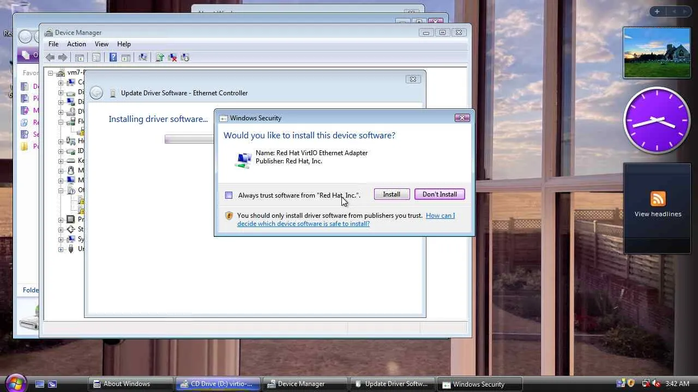Open the View menu in Device Manager
The width and height of the screenshot is (698, 392).
pyautogui.click(x=101, y=44)
